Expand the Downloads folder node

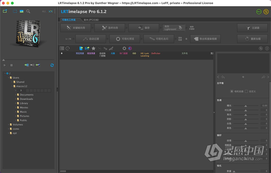pos(16,99)
